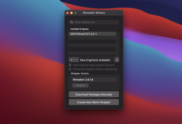Viewport: 182px width, 124px height.
Task: Click the Wrapper Version label
Action: (80, 73)
